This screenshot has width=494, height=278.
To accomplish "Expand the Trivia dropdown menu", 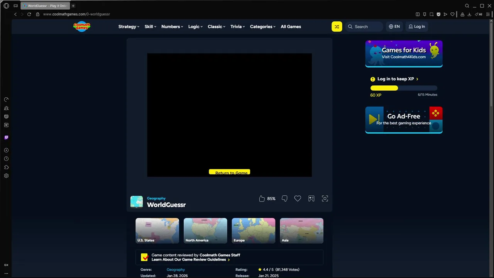I will (x=238, y=27).
